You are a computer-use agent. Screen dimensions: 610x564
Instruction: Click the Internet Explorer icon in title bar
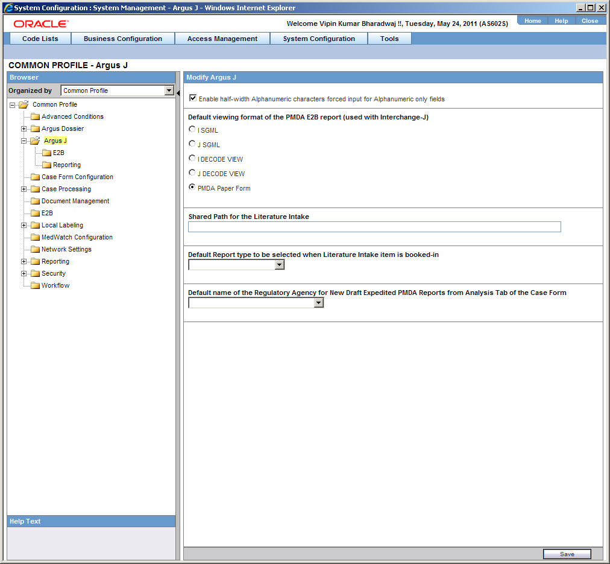8,7
